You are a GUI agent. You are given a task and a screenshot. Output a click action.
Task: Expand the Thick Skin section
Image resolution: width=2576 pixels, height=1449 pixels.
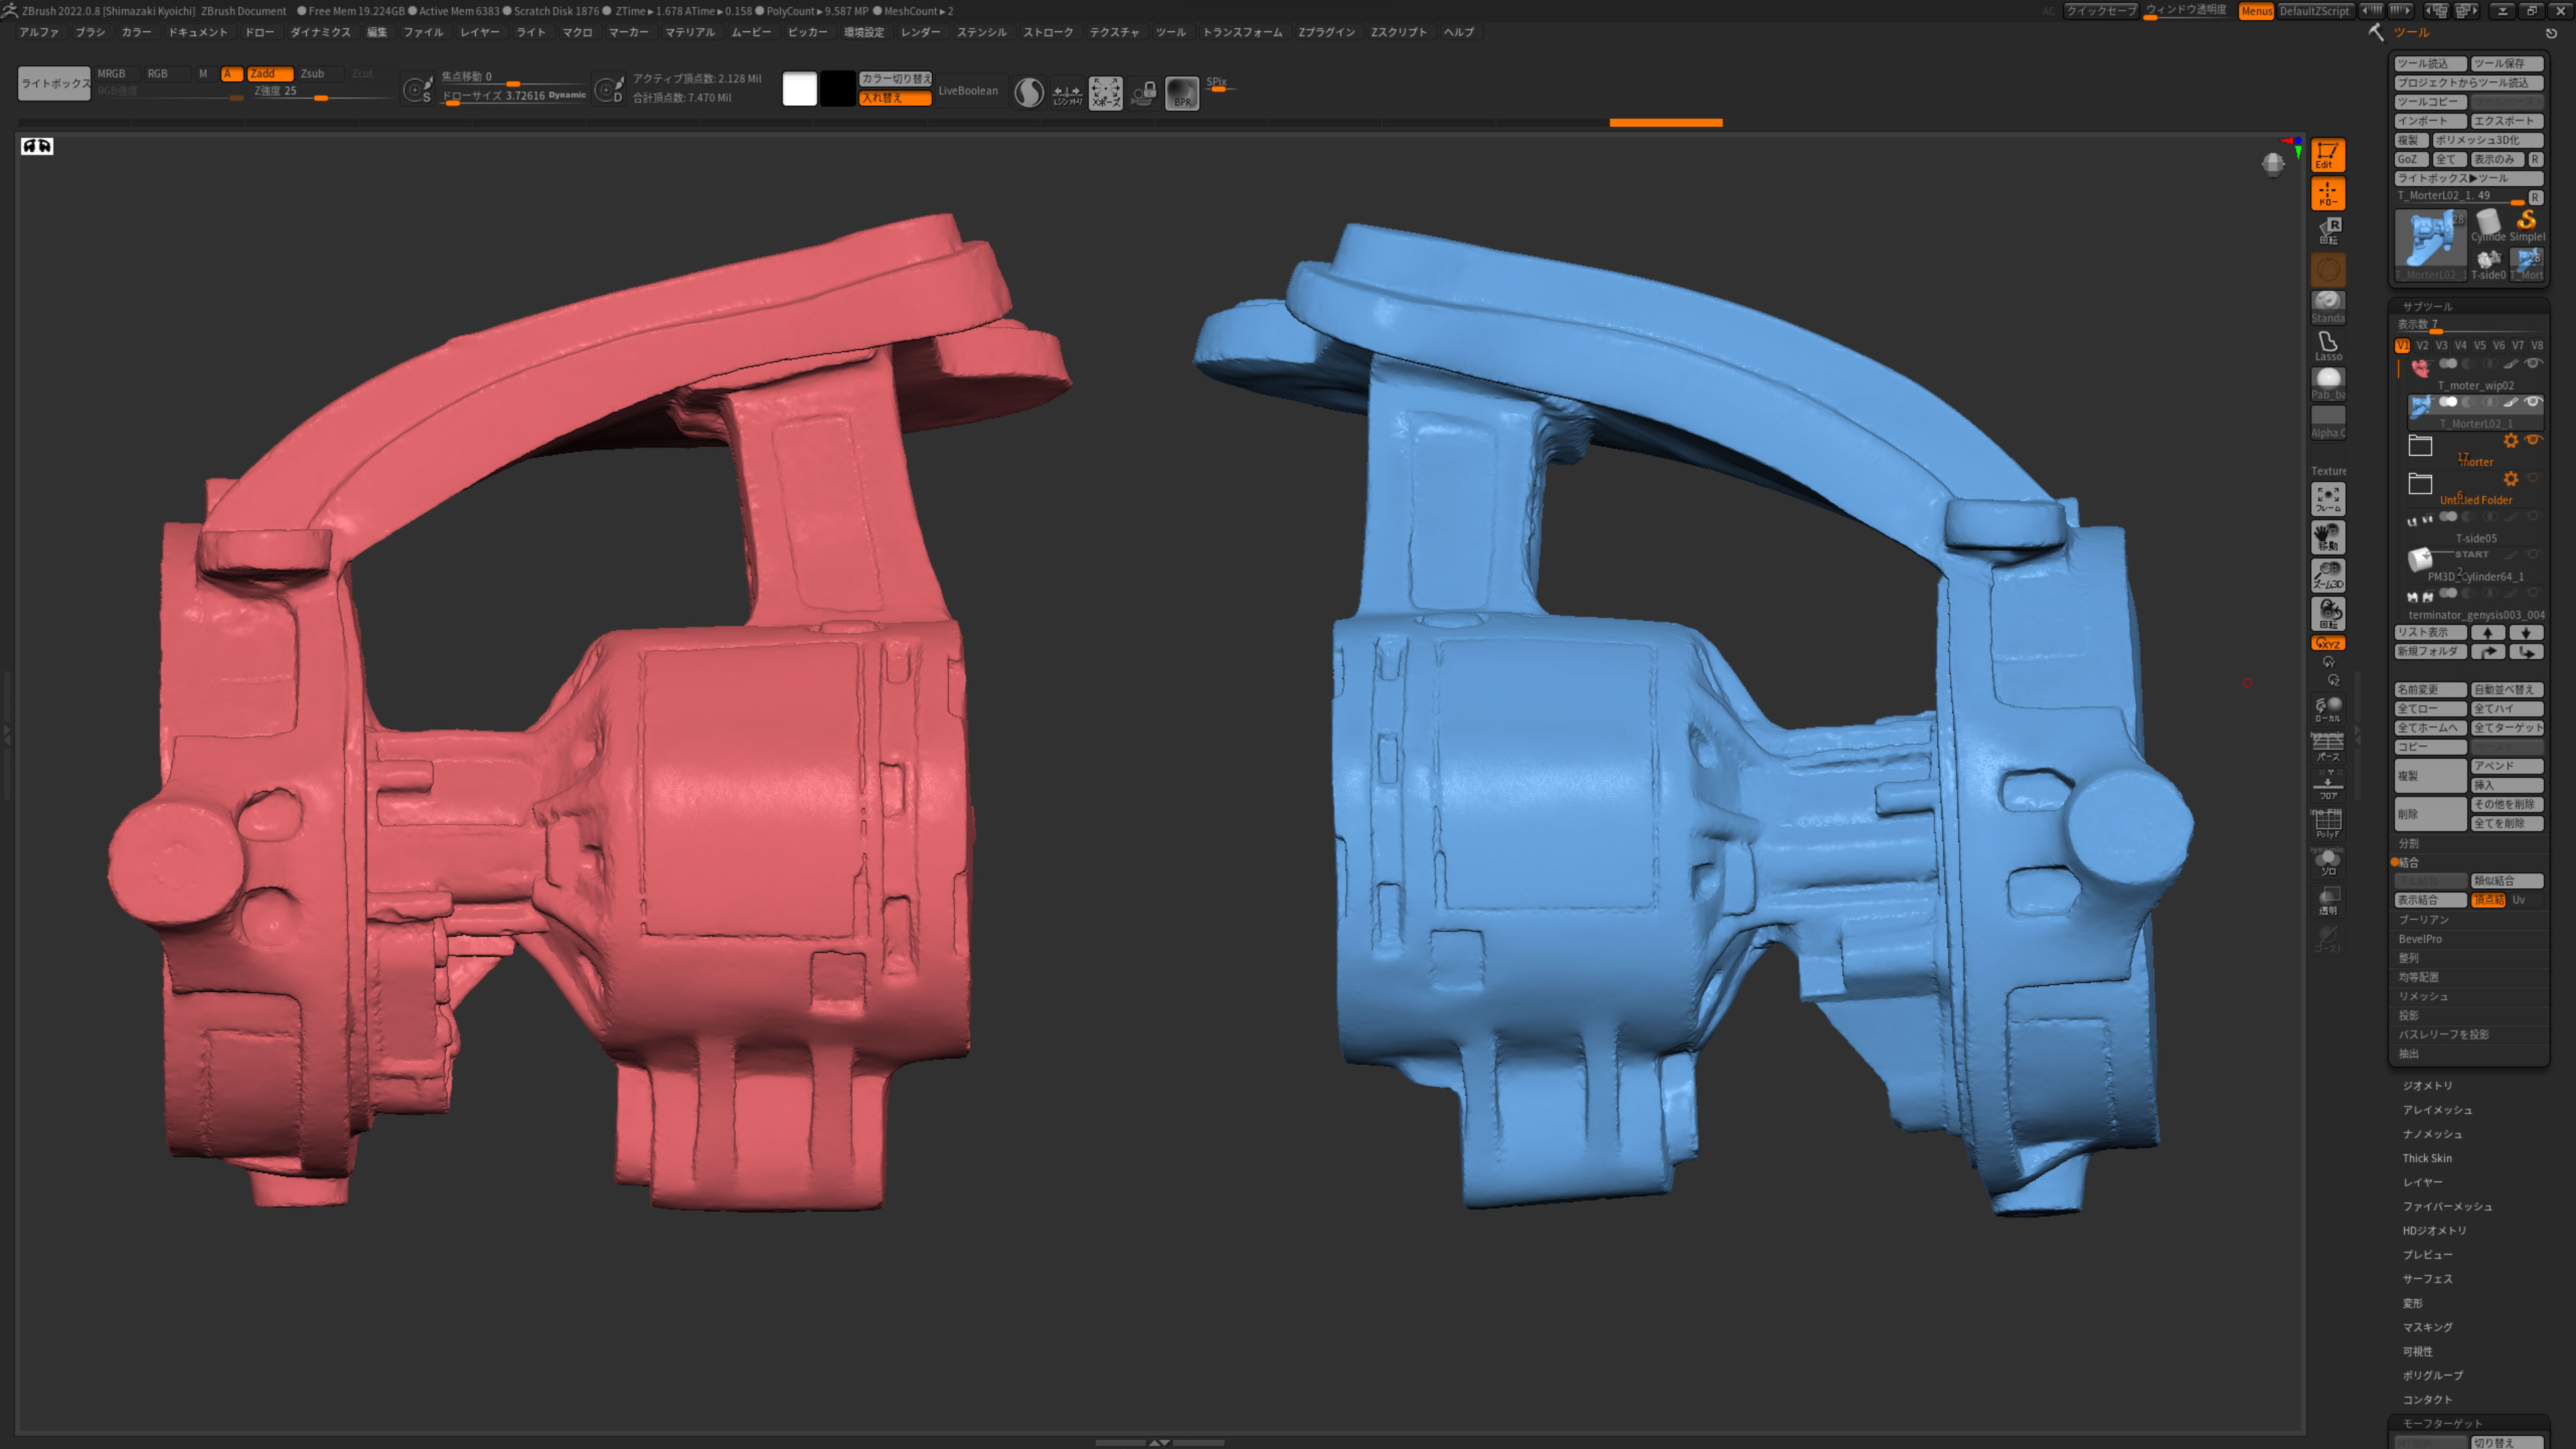tap(2427, 1158)
